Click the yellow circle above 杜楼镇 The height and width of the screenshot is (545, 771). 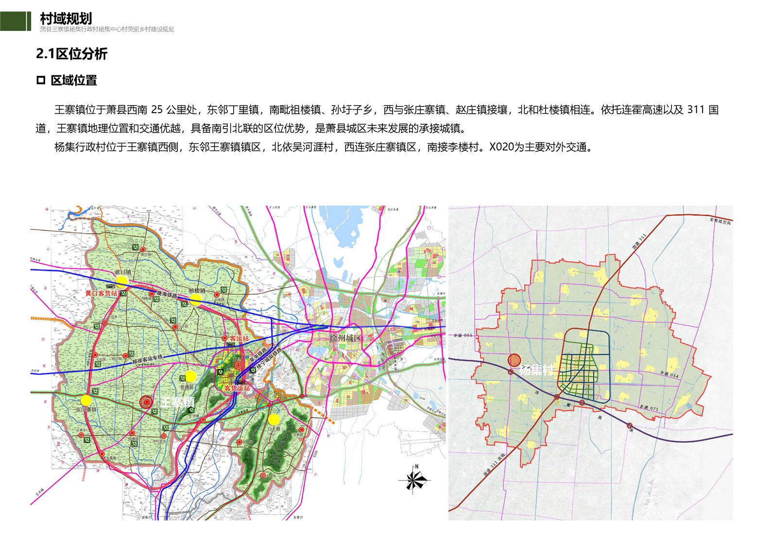pyautogui.click(x=190, y=376)
